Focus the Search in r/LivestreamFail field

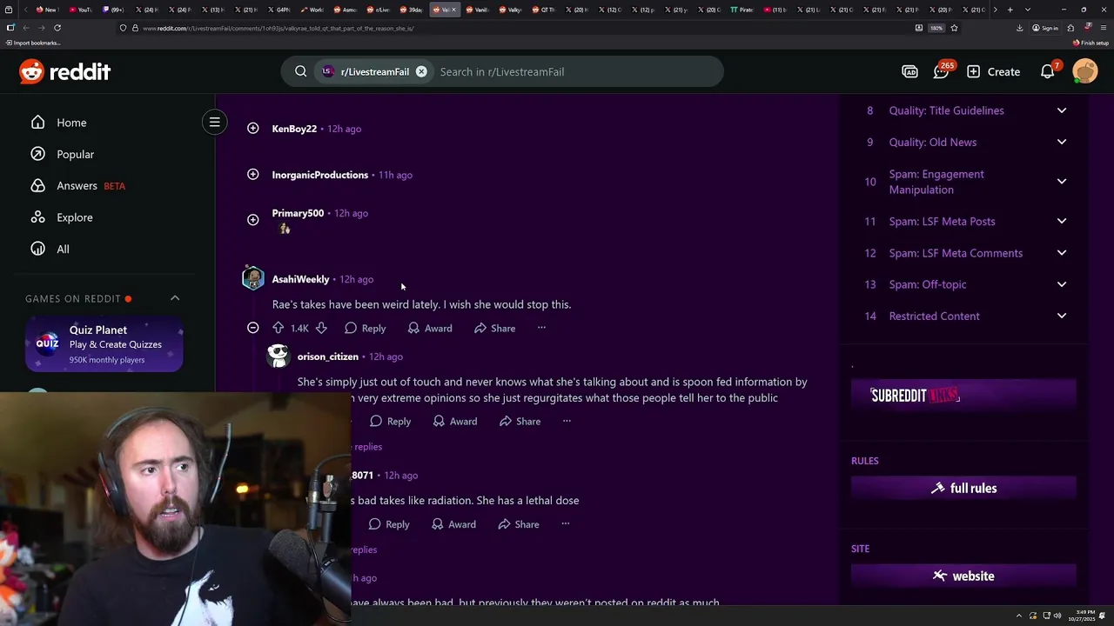(x=574, y=72)
